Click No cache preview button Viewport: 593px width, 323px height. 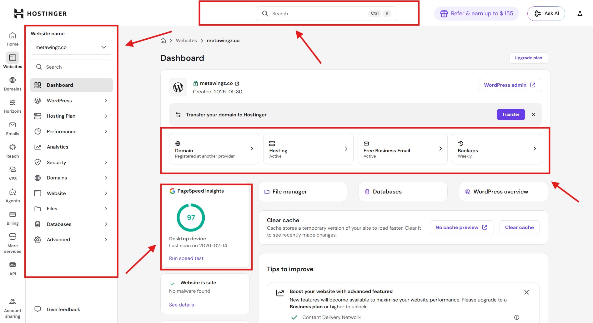(461, 228)
